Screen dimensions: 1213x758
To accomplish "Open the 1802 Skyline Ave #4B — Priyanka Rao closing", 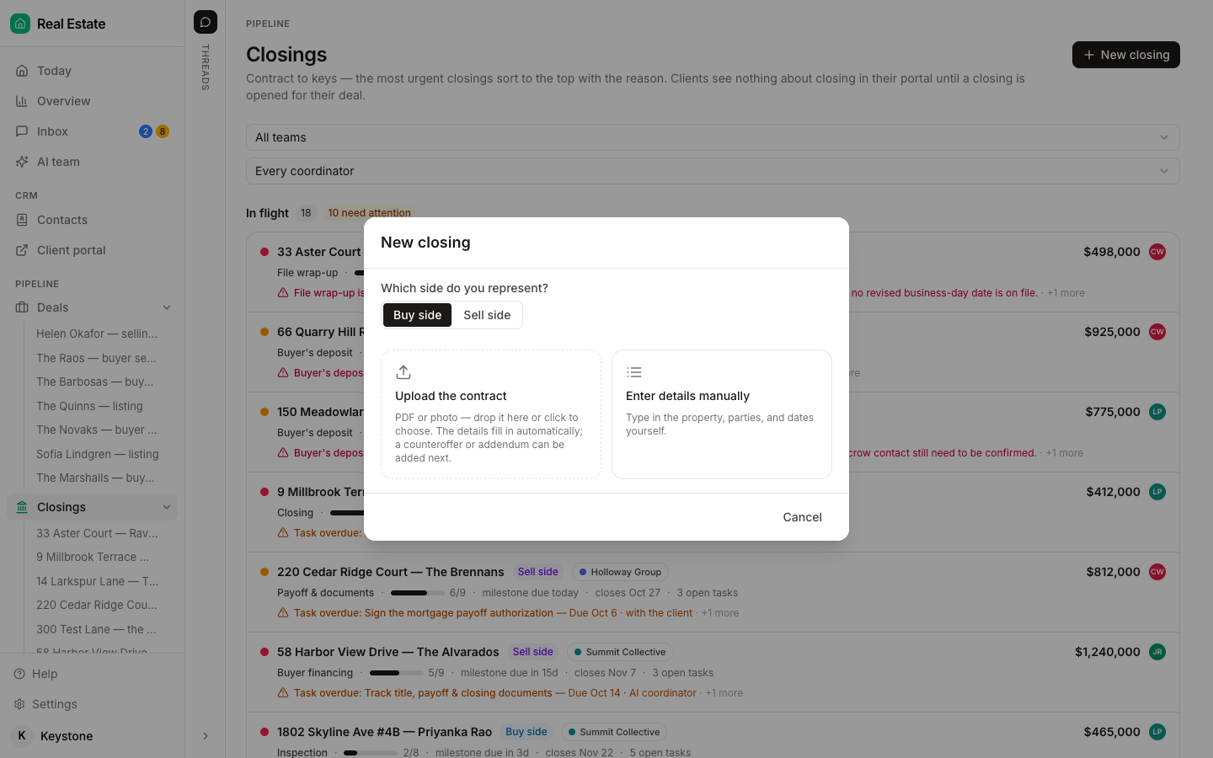I will pos(384,732).
